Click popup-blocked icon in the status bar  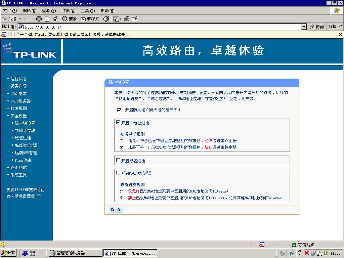click(262, 245)
